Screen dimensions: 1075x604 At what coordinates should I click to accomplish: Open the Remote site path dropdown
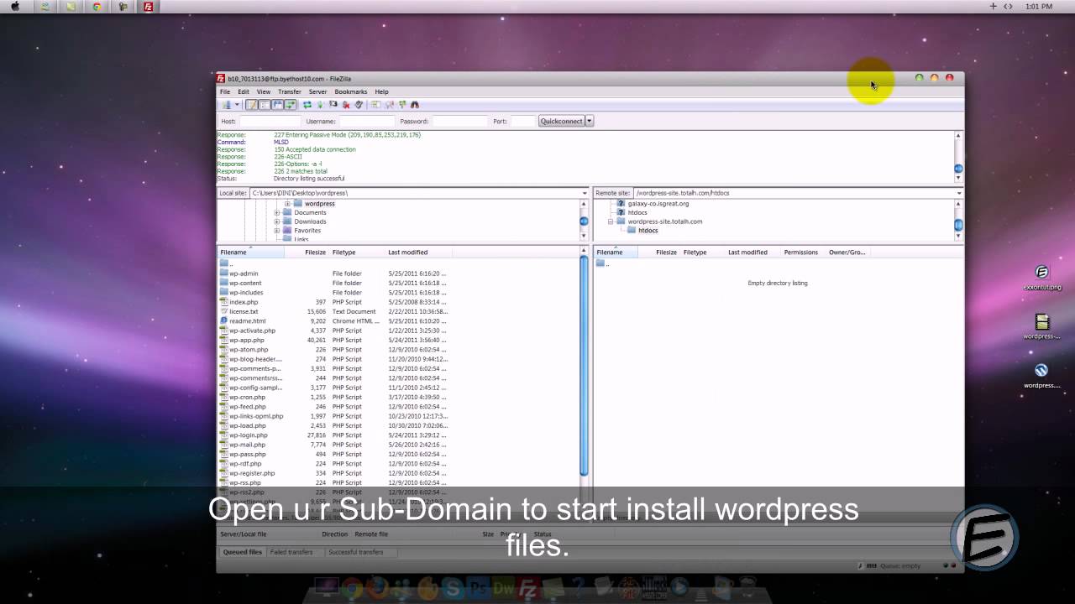tap(958, 193)
